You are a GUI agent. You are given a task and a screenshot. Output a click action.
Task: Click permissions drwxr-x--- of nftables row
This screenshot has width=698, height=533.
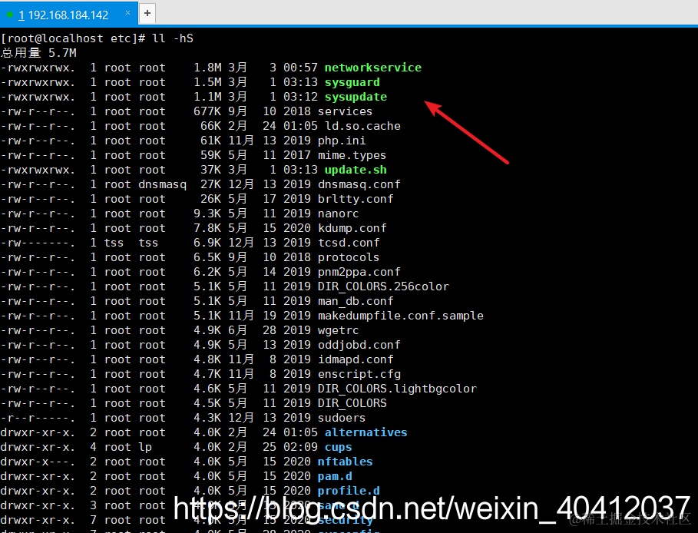pos(38,462)
